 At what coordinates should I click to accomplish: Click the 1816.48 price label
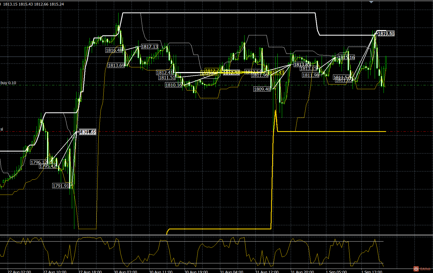114,50
